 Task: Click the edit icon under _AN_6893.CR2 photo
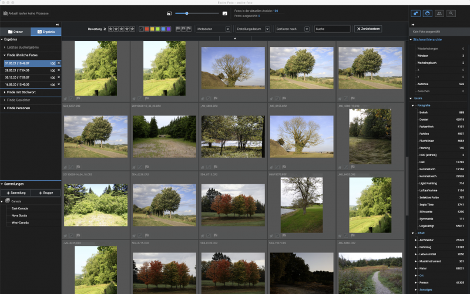coord(209,167)
